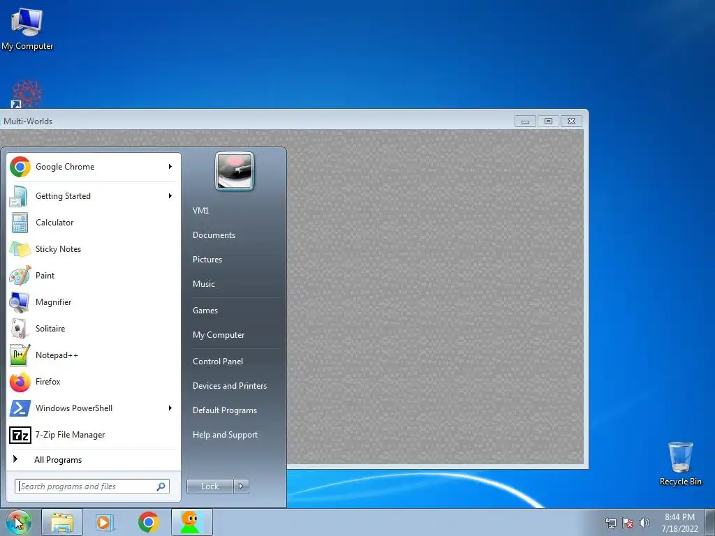Image resolution: width=715 pixels, height=536 pixels.
Task: Expand Windows PowerShell jump list arrow
Action: coord(170,408)
